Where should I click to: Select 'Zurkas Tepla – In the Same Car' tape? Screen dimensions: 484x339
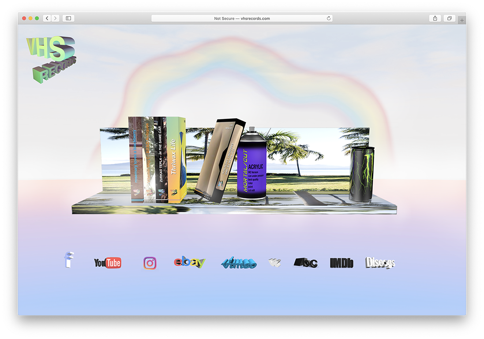point(161,160)
